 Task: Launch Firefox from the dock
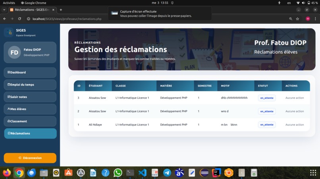point(7,173)
